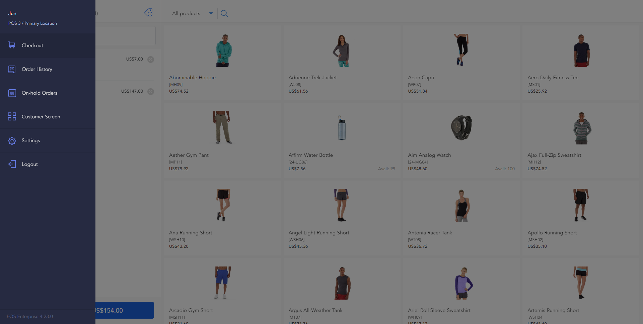Select the Ariel Roll Sleeve Sweatshirt image

point(463,283)
